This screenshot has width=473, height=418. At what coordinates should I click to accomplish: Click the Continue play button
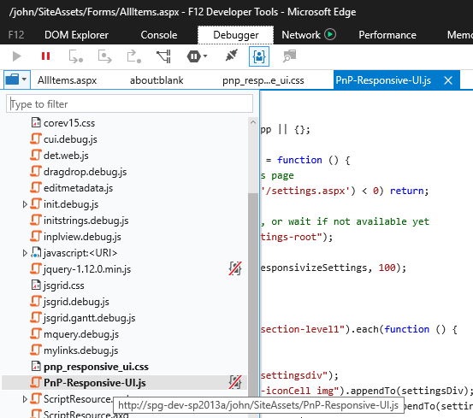click(x=17, y=56)
